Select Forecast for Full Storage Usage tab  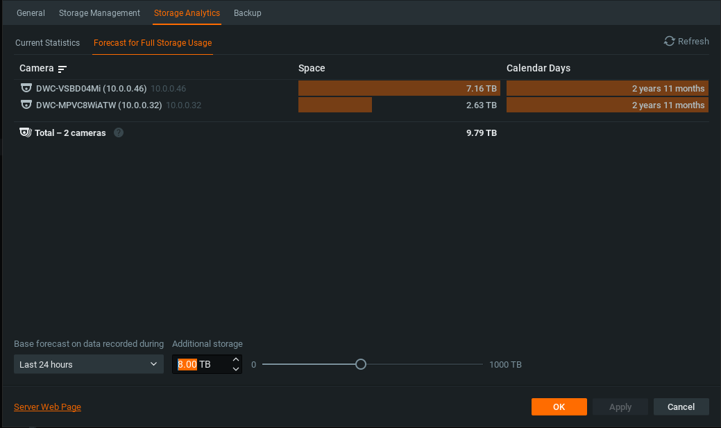[153, 43]
